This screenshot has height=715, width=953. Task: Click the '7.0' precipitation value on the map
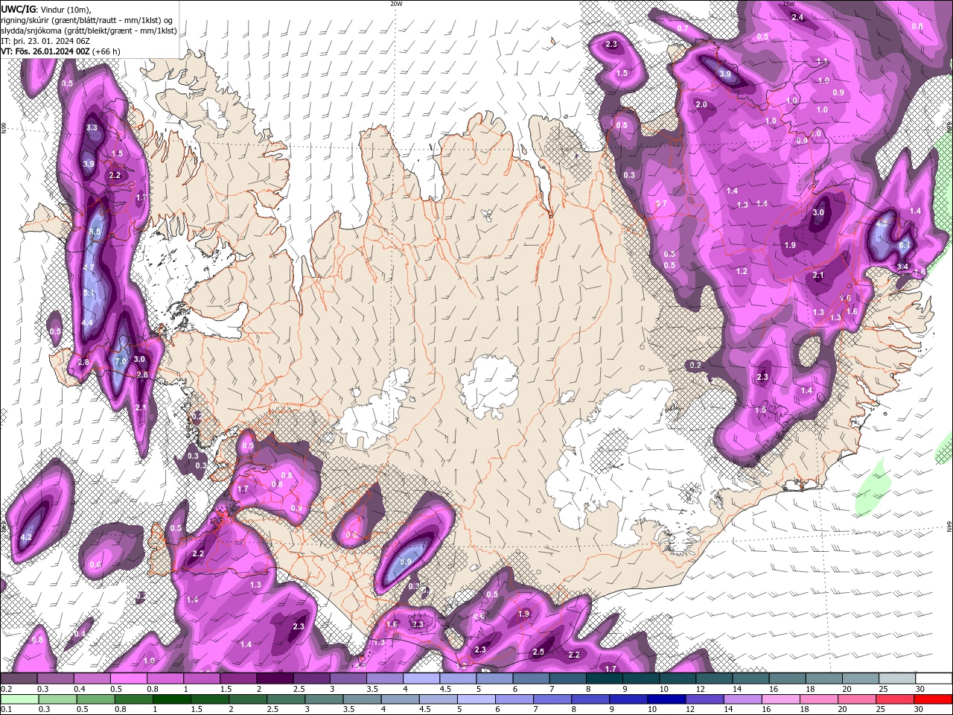120,361
